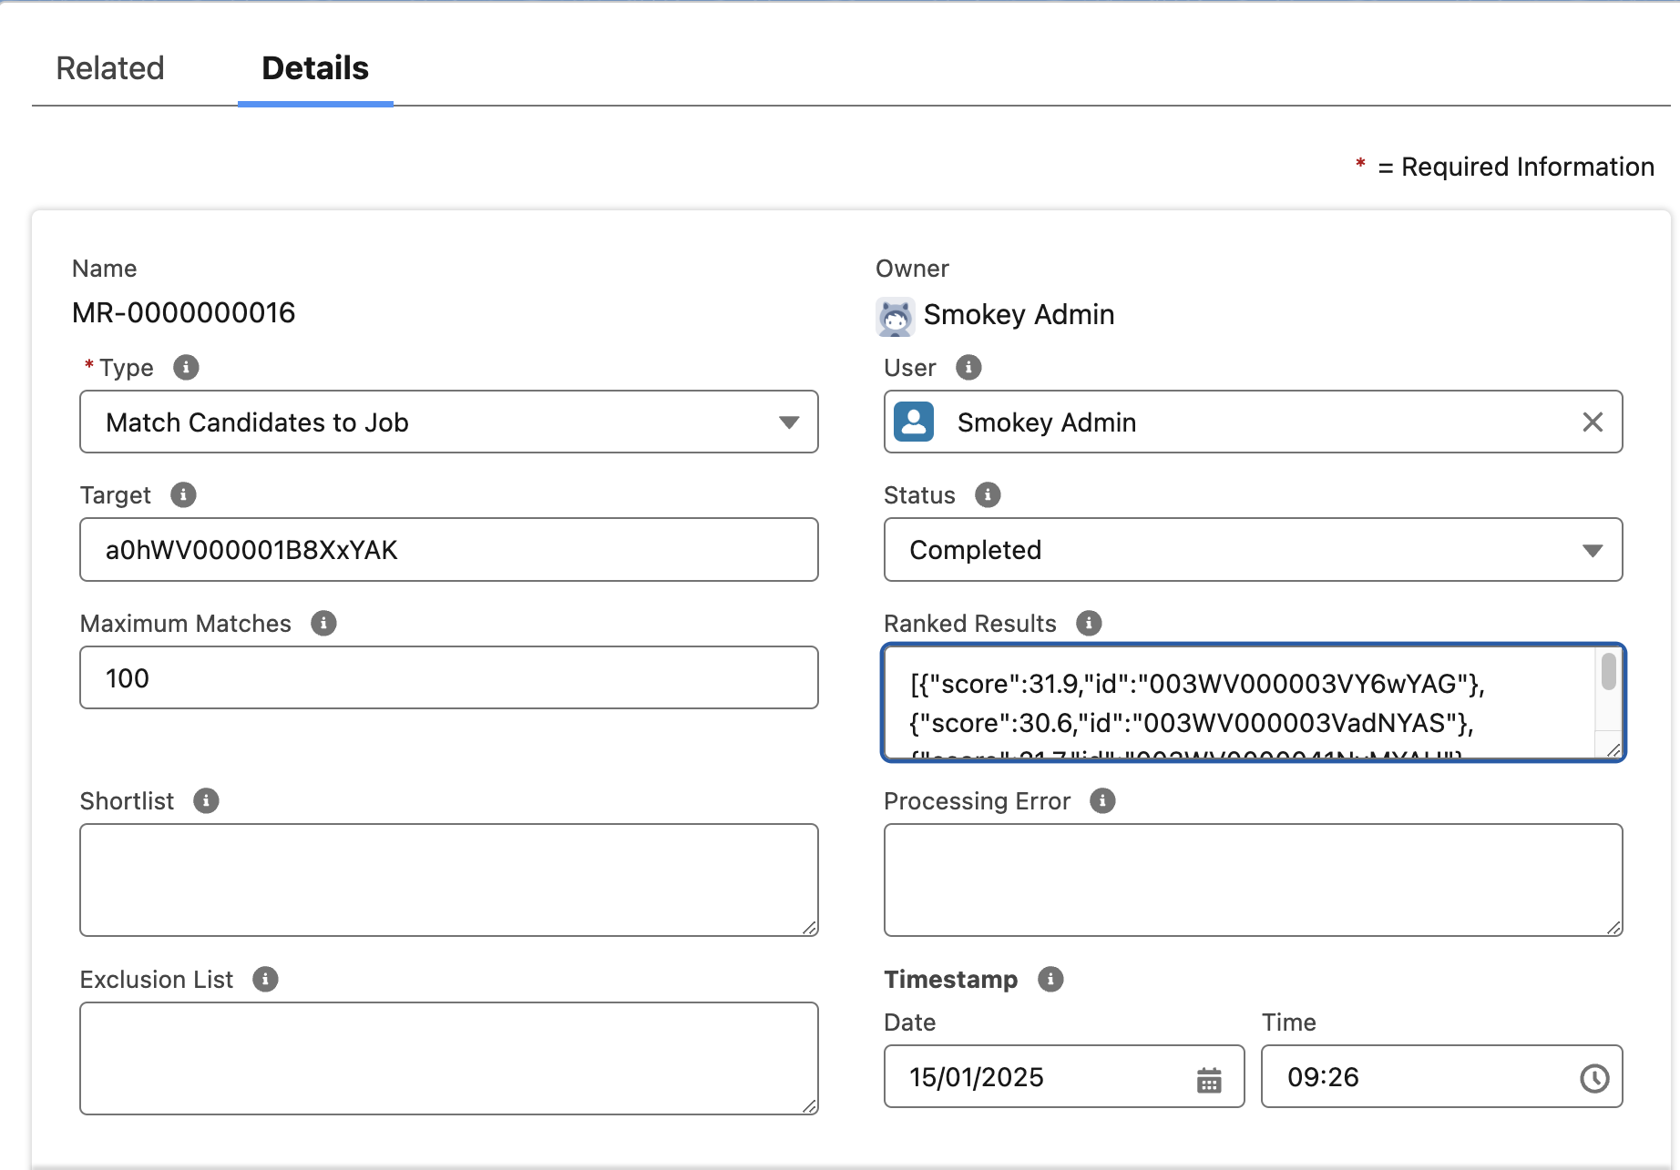Image resolution: width=1680 pixels, height=1170 pixels.
Task: Show help info for Exclusion List
Action: (265, 980)
